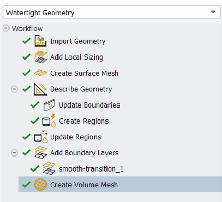Select the Create Surface Mesh task
222x202 pixels.
[x=84, y=73]
